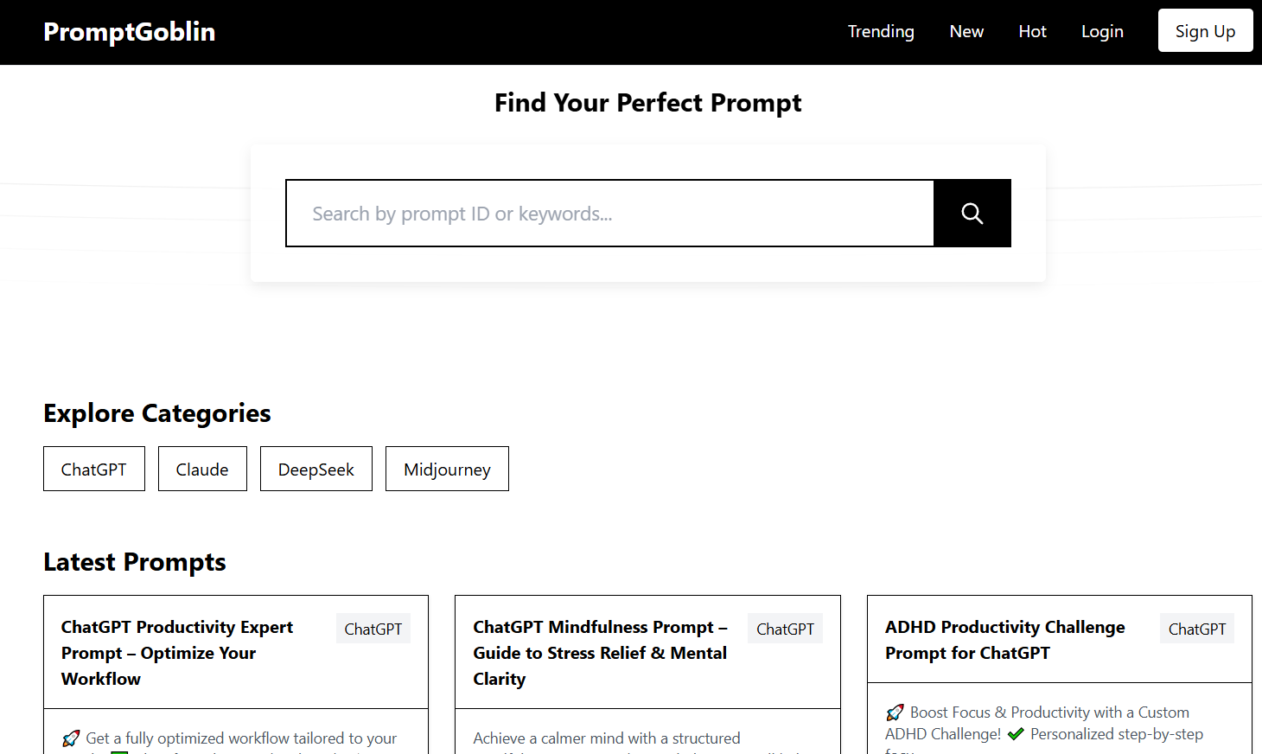Open the Login page

(1102, 32)
